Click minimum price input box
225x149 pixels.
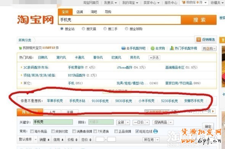click(x=100, y=139)
